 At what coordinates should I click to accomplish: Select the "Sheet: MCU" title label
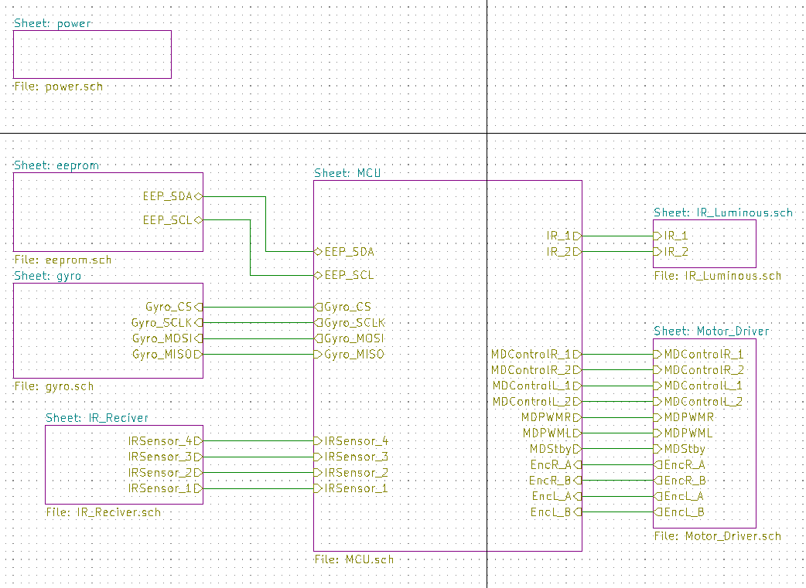tap(347, 173)
